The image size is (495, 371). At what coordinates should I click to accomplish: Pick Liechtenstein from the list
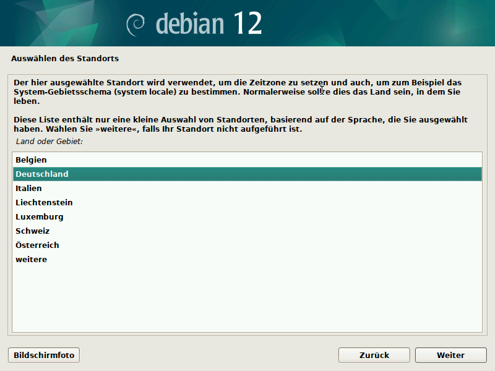(x=44, y=203)
